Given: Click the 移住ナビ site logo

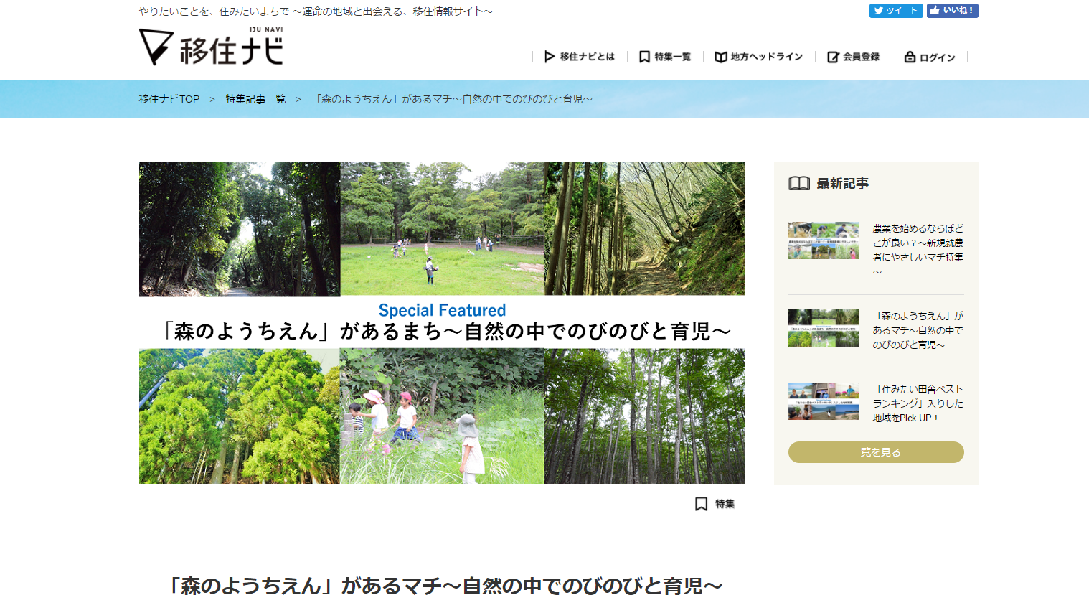Looking at the screenshot, I should point(211,47).
